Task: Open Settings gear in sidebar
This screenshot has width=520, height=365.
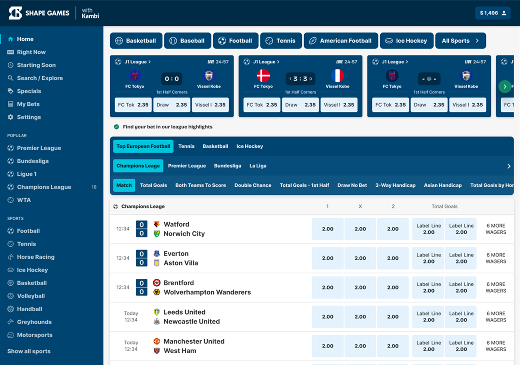Action: click(11, 117)
